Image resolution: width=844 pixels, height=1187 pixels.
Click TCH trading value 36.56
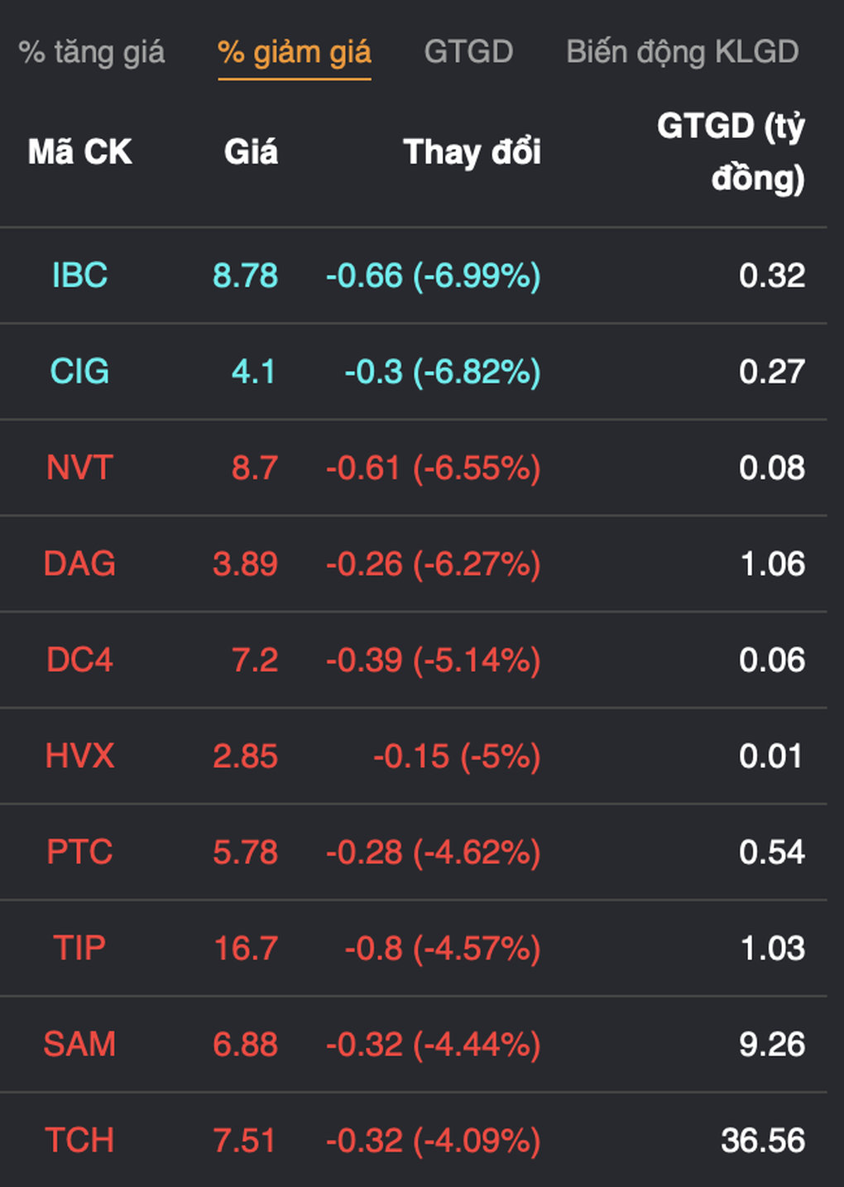pos(762,1140)
